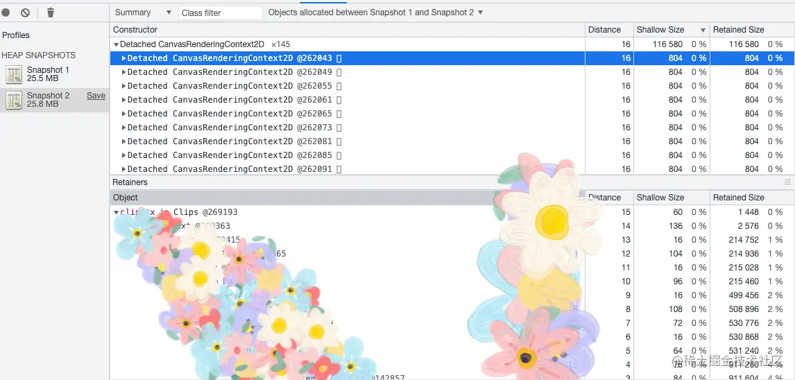Click retained size value 2 576
Image resolution: width=795 pixels, height=380 pixels.
coord(748,226)
